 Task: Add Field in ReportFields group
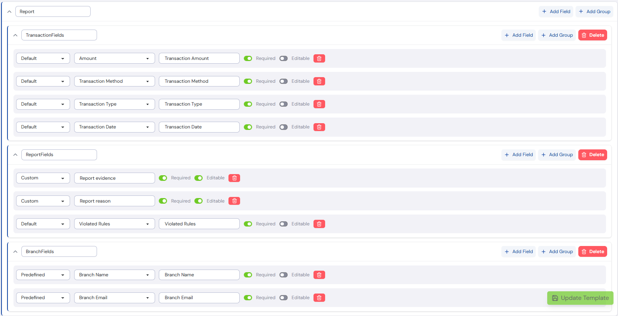pyautogui.click(x=518, y=155)
